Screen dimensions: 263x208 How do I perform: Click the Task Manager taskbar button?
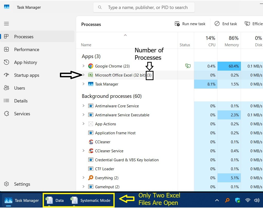tap(22, 201)
